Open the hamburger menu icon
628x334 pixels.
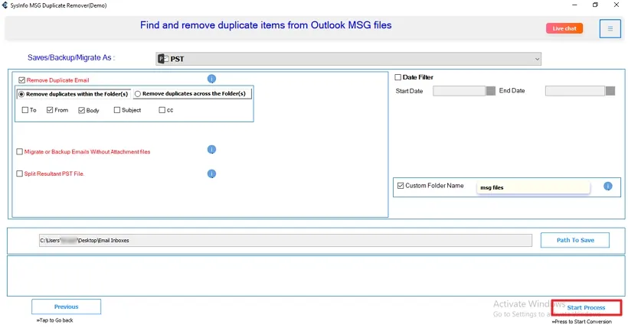(610, 29)
